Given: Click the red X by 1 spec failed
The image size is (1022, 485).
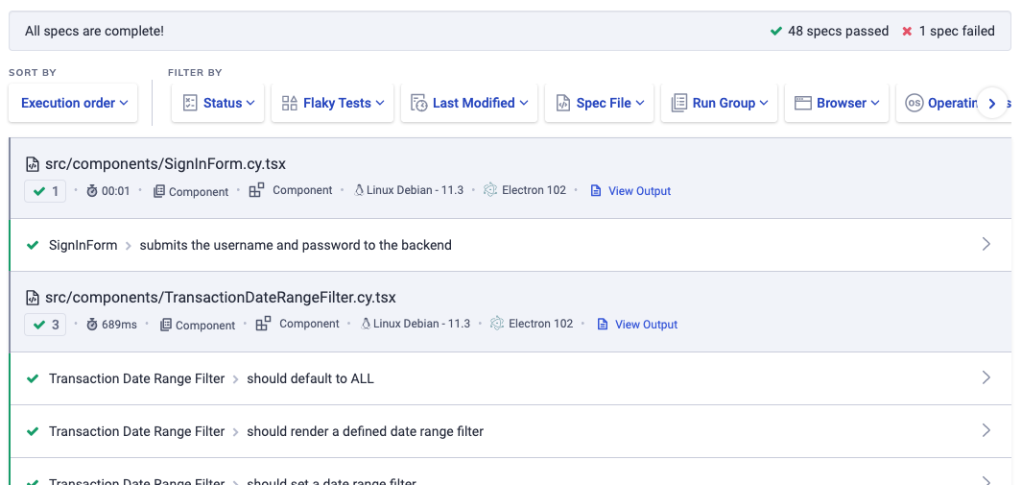Looking at the screenshot, I should 907,31.
